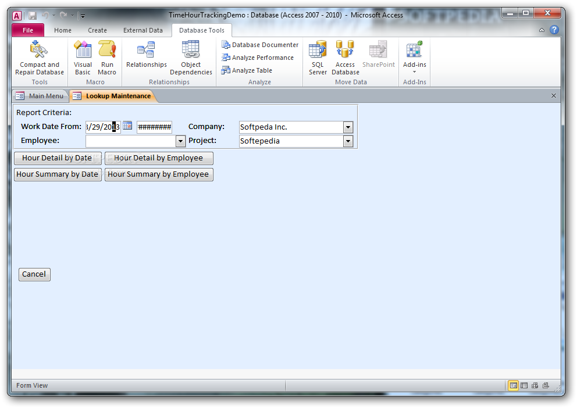Image resolution: width=577 pixels, height=408 pixels.
Task: Launch the Database Documenter
Action: coord(260,45)
